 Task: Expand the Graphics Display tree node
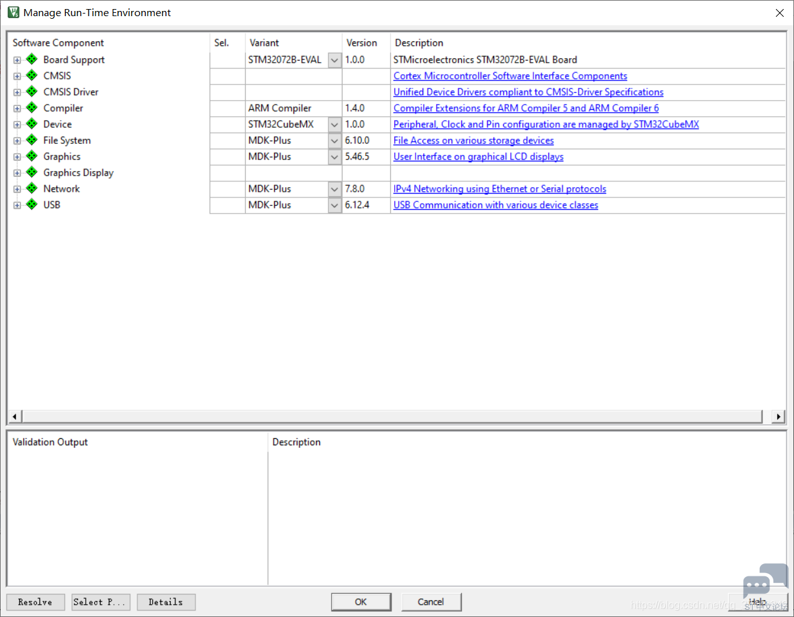17,173
